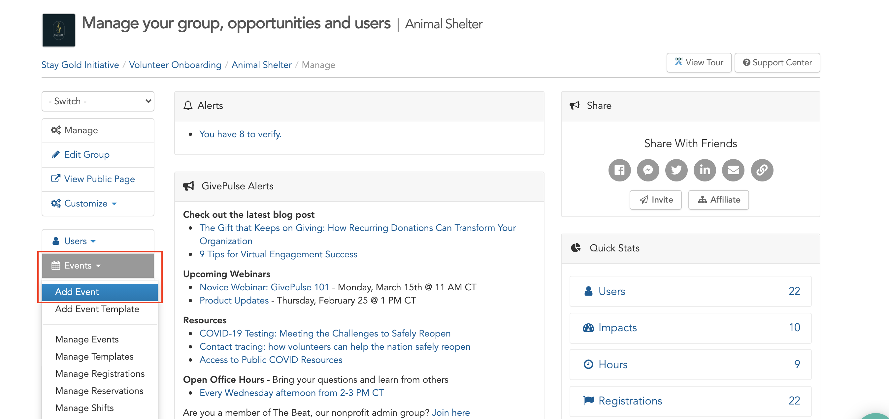Open Novice Webinar: GivePulse 101 link
Image resolution: width=889 pixels, height=419 pixels.
pos(264,287)
